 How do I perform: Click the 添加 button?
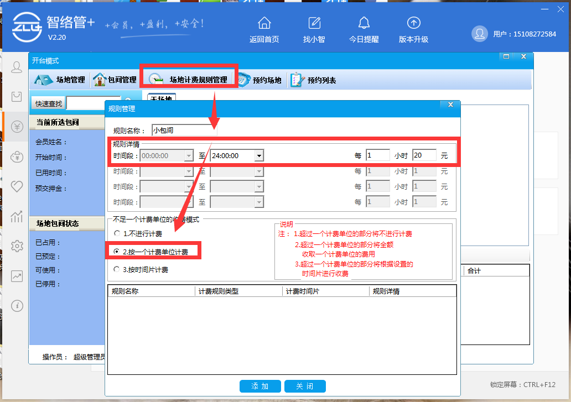tap(260, 386)
